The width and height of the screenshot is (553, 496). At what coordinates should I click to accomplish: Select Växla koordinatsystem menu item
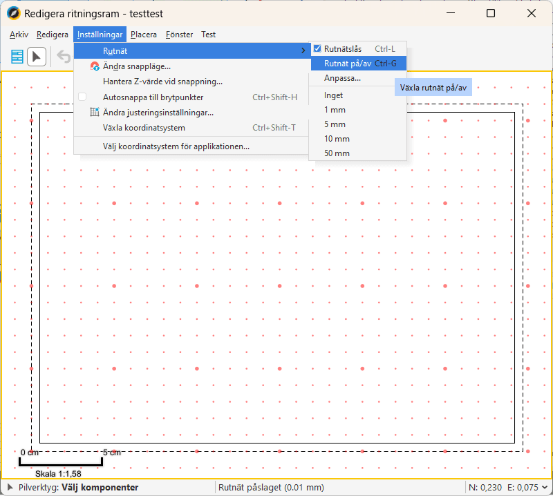point(144,128)
